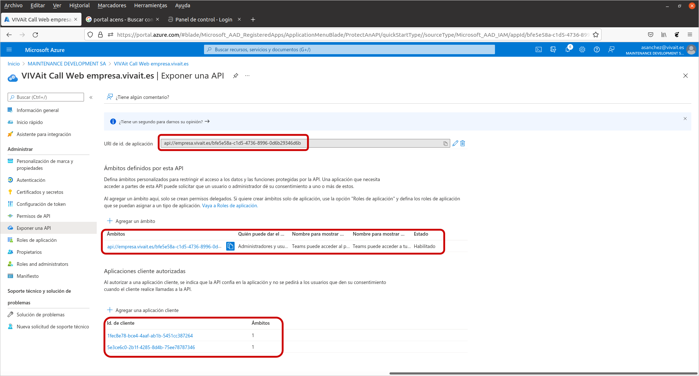The width and height of the screenshot is (699, 376).
Task: Save page to Pocket
Action: point(651,35)
